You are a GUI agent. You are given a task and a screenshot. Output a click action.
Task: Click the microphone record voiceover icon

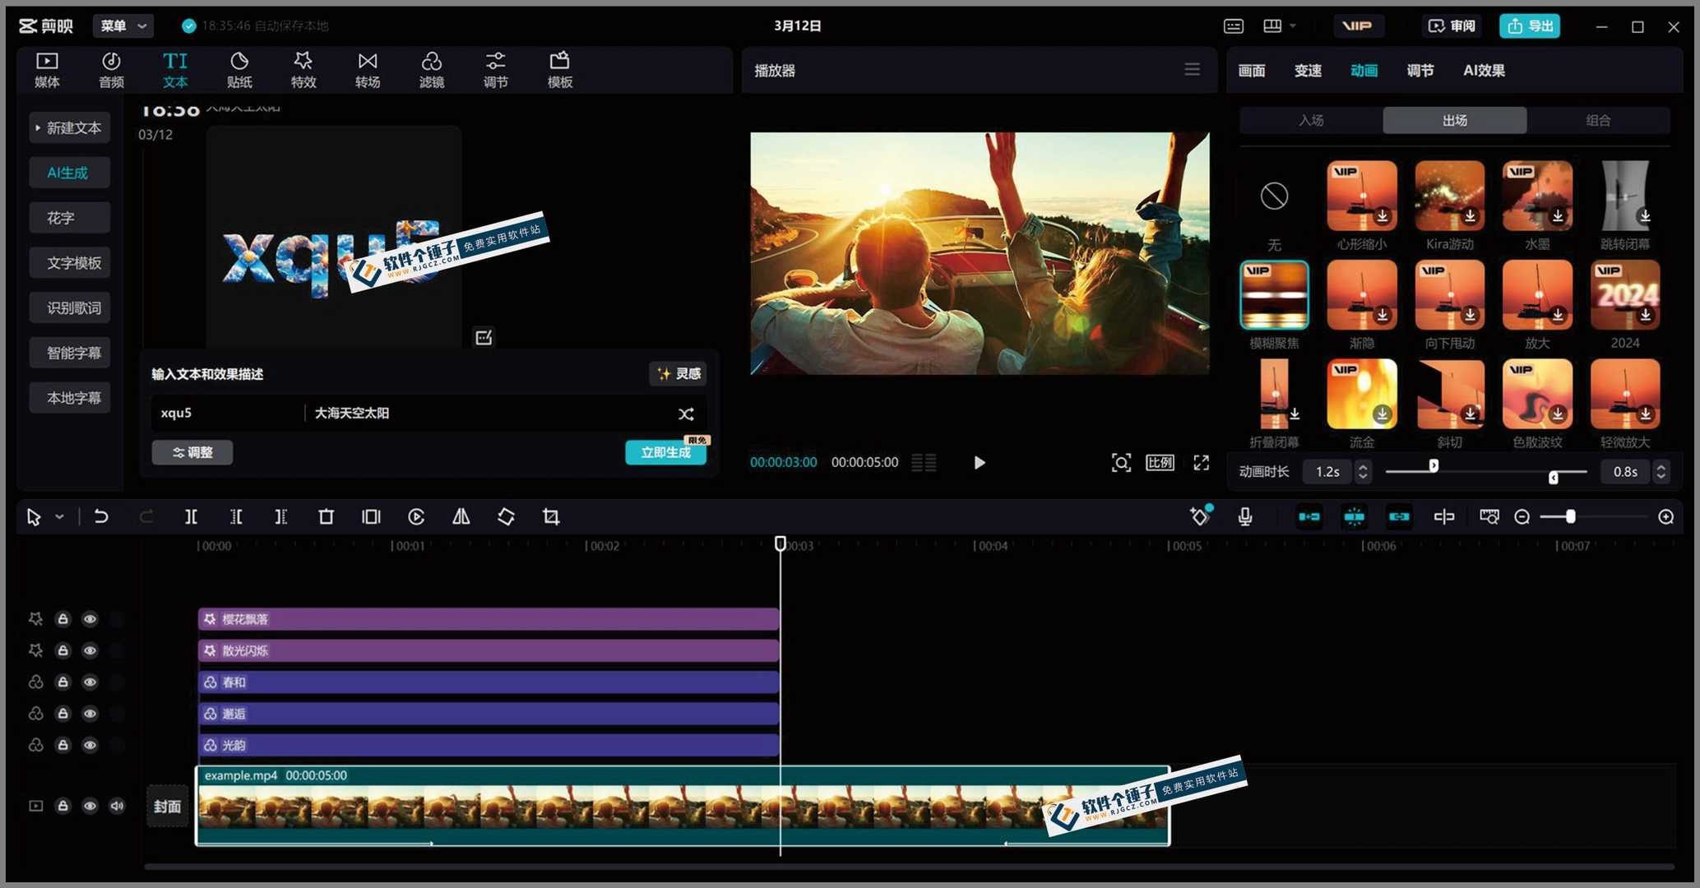click(1245, 516)
